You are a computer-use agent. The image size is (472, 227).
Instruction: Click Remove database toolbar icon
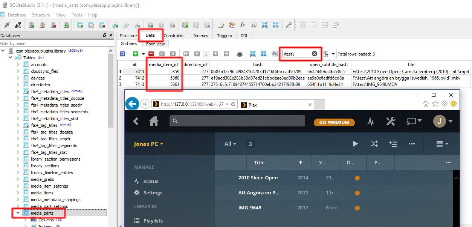point(53,25)
